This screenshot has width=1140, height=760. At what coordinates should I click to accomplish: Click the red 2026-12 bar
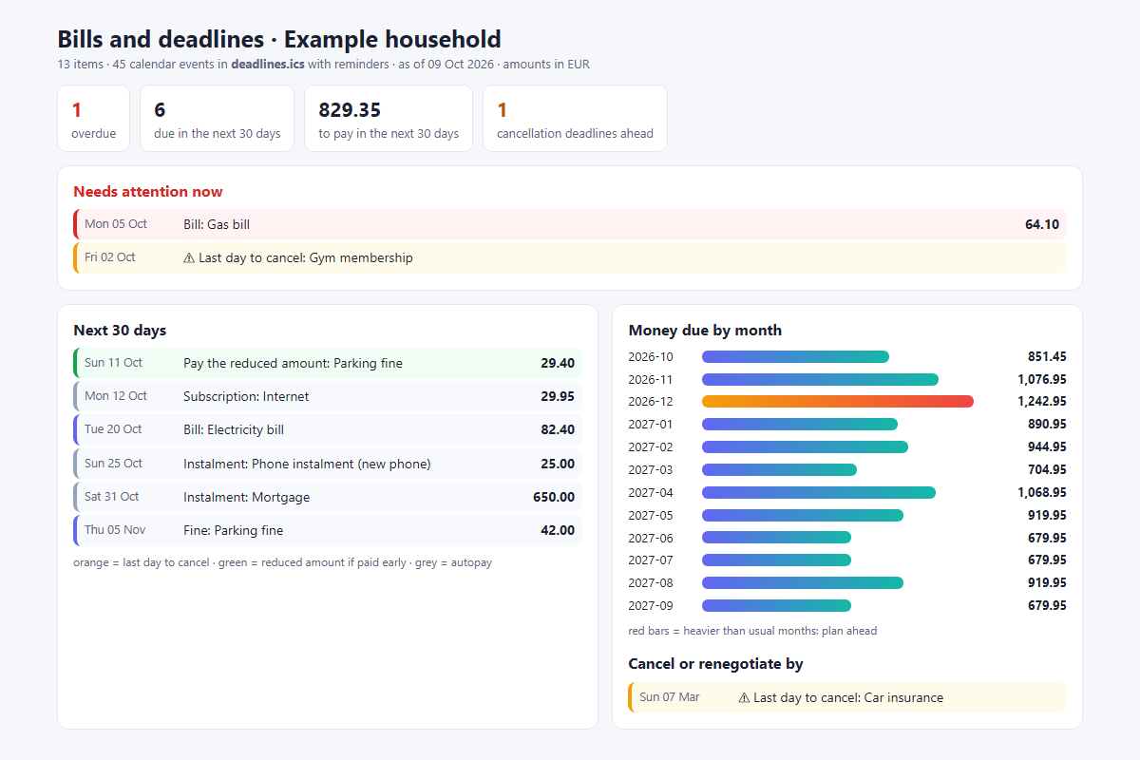[x=838, y=401]
